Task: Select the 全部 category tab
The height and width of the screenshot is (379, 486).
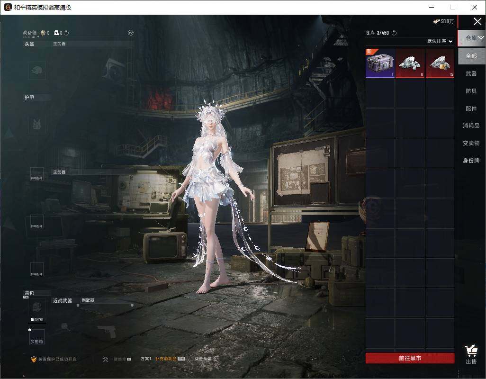Action: coord(471,56)
